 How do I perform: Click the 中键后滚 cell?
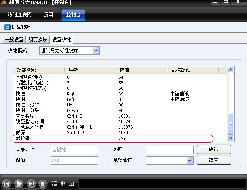click(180, 99)
